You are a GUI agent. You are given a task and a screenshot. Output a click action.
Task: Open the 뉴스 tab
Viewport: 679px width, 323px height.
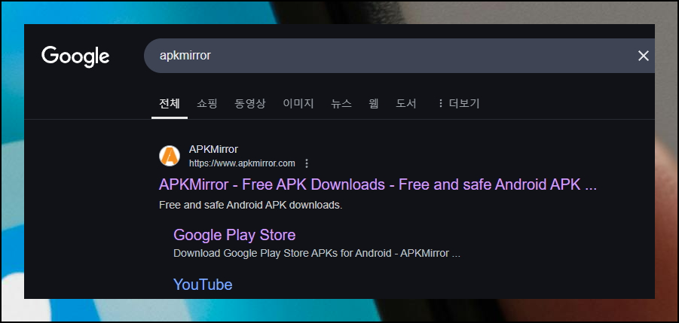pyautogui.click(x=341, y=104)
